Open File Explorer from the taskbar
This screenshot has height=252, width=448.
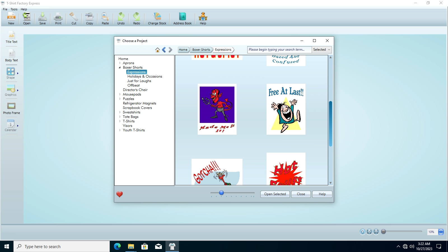point(131,246)
